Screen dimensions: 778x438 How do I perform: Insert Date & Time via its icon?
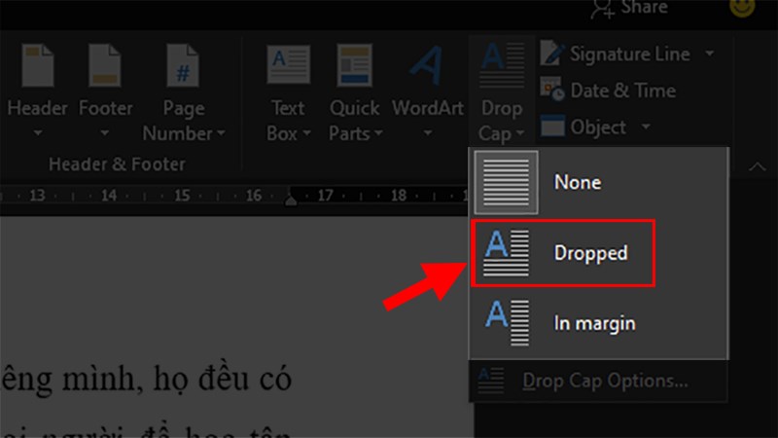[552, 90]
